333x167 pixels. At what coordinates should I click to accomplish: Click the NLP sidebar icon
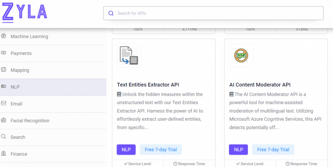pos(3,86)
